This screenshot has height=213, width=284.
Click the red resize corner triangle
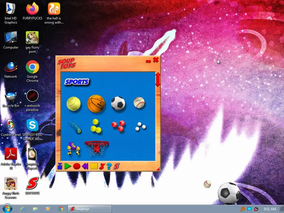tap(158, 169)
